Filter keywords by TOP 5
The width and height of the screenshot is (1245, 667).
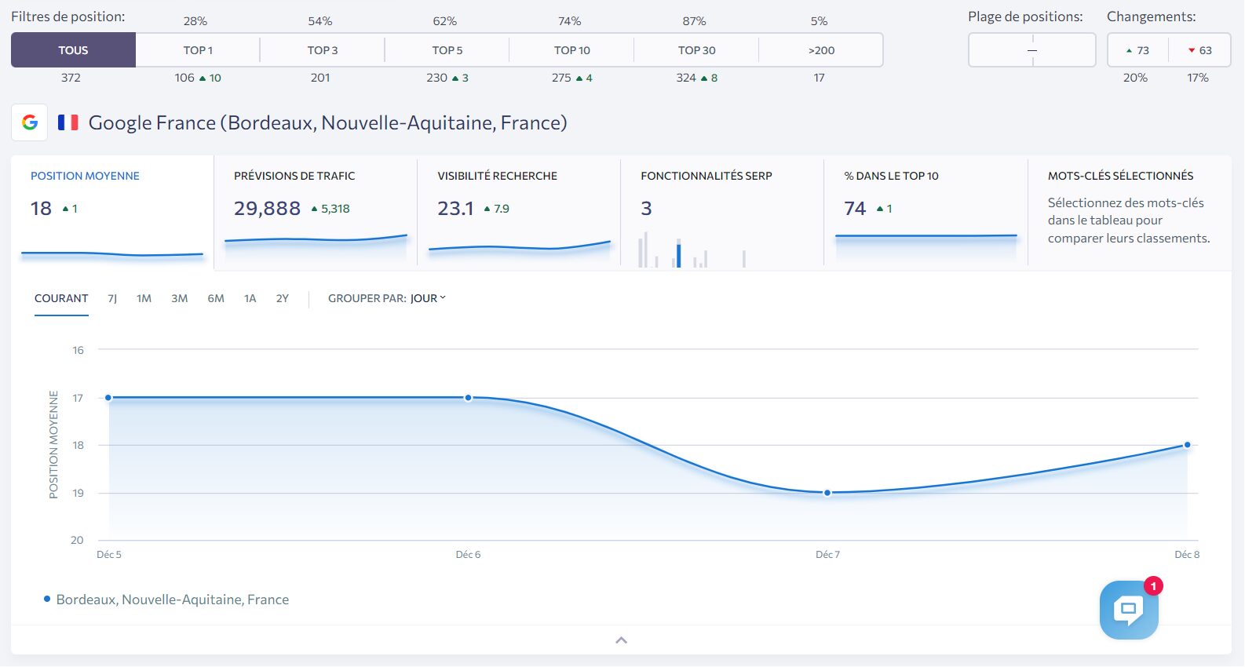point(447,50)
